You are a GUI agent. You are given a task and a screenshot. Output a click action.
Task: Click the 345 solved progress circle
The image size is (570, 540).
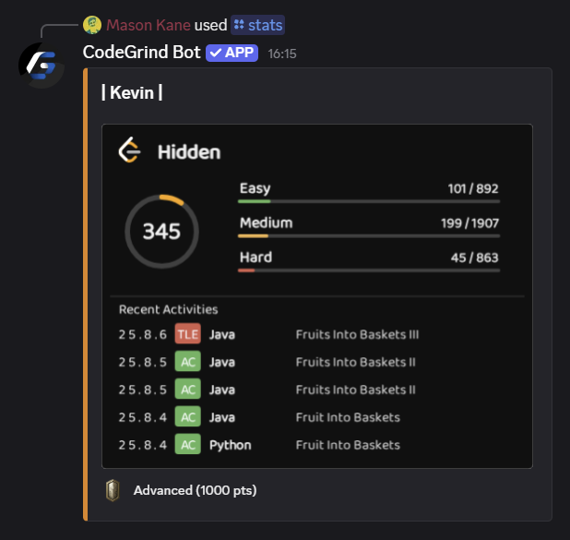click(x=161, y=231)
